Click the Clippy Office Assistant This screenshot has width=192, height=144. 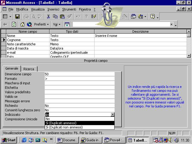click(108, 15)
